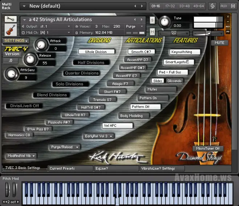This screenshot has height=206, width=239.
Task: Adjust the pan slider
Action: coord(174,33)
